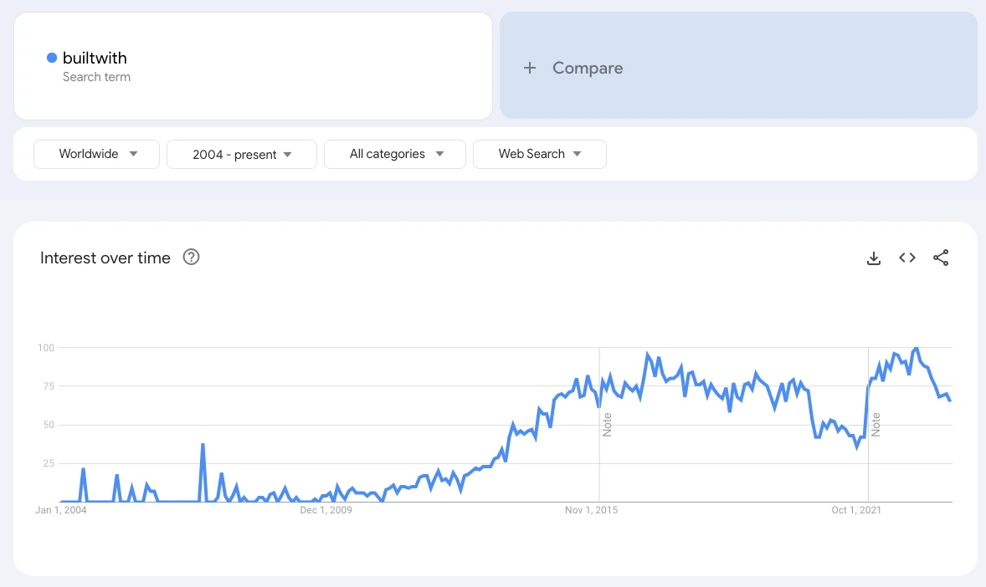
Task: Click the blue dot beside builtwith
Action: [x=52, y=58]
